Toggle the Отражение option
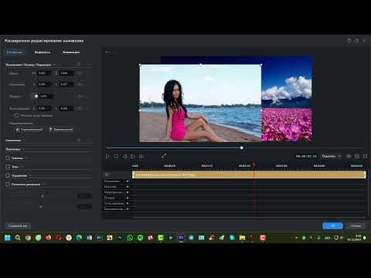The image size is (371, 278). point(8,175)
